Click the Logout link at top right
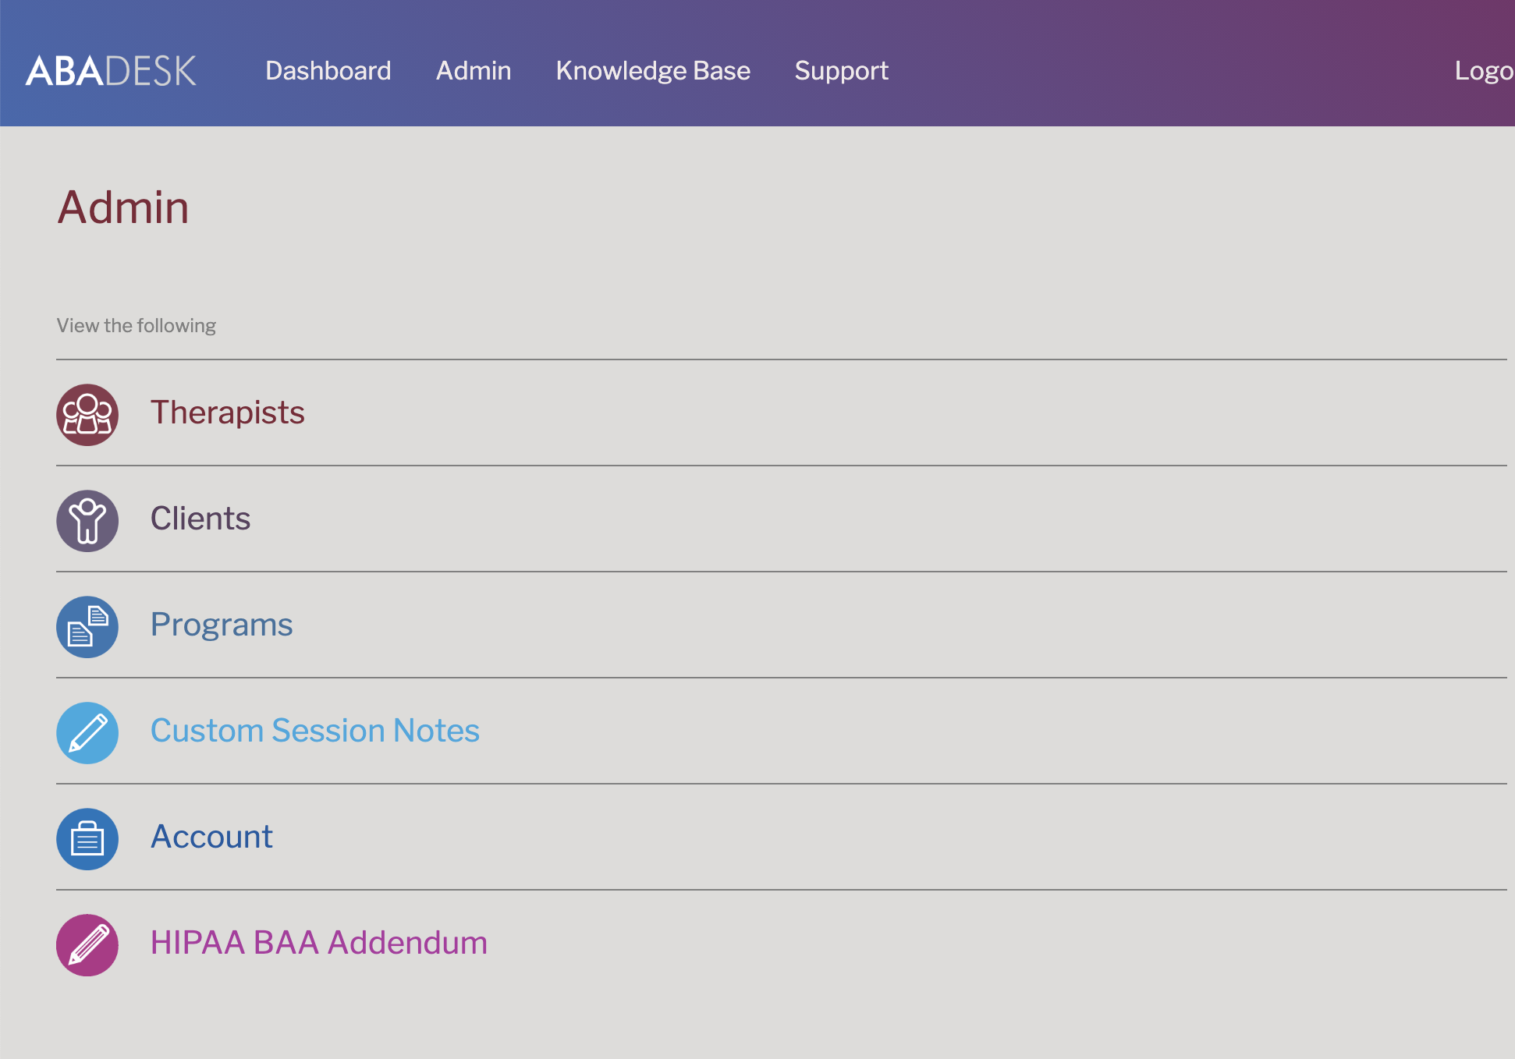The width and height of the screenshot is (1515, 1059). (1484, 71)
